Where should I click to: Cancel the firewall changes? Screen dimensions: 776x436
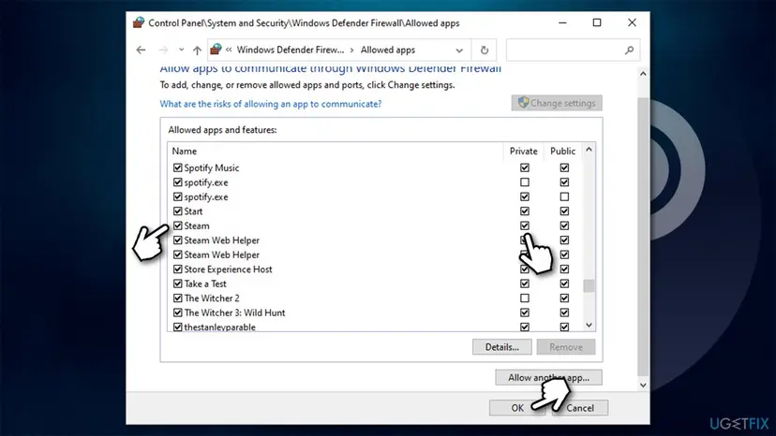point(580,408)
